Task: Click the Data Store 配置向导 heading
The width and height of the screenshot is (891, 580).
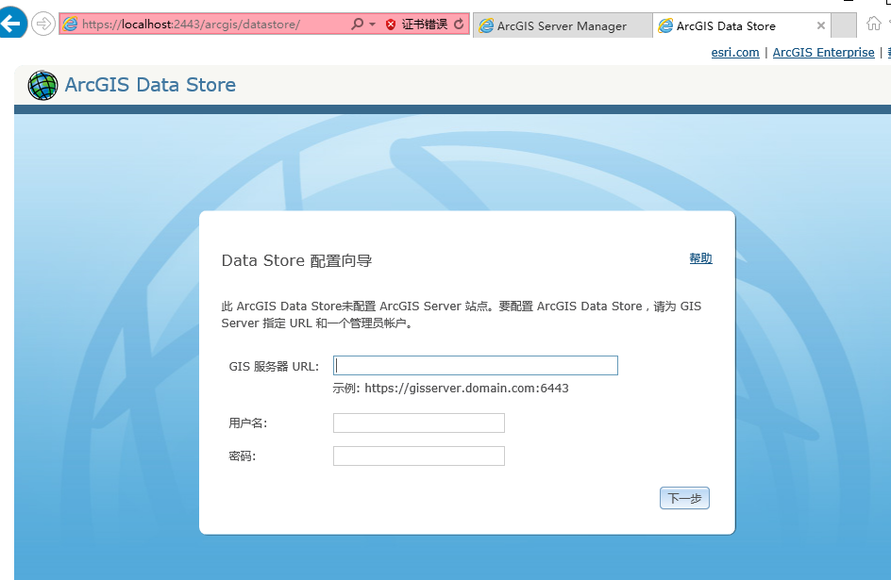Action: (296, 260)
